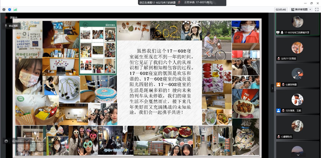
Task: Click the blue co-host badge on 司仪继袭
Action: pos(278,111)
